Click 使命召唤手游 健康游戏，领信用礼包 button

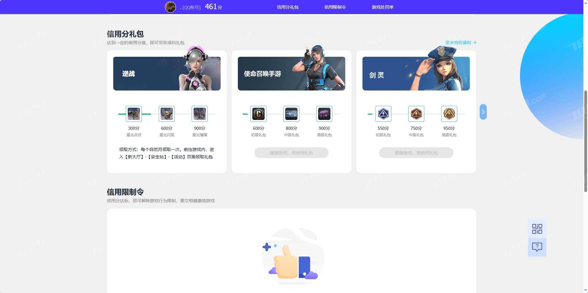[x=291, y=153]
